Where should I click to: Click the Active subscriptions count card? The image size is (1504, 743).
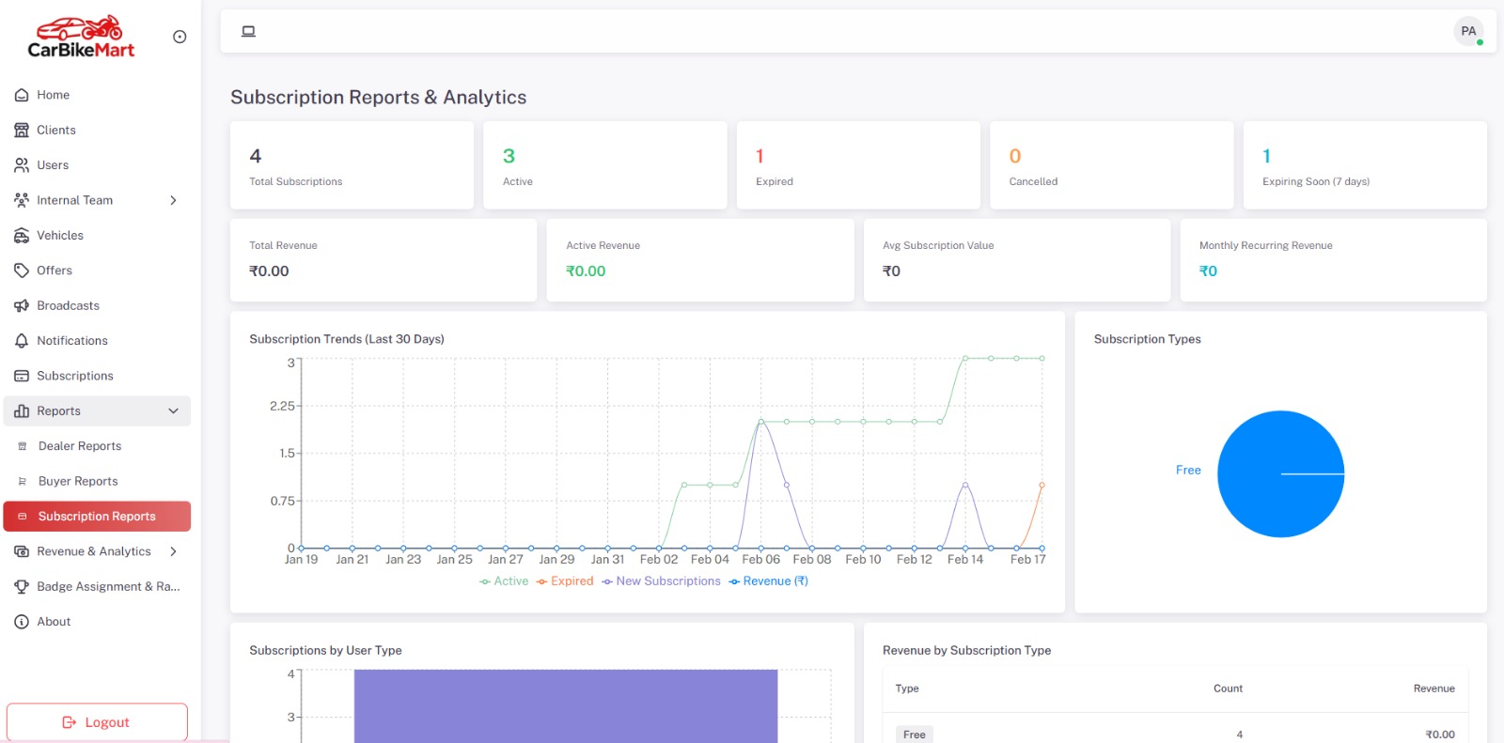click(x=605, y=165)
